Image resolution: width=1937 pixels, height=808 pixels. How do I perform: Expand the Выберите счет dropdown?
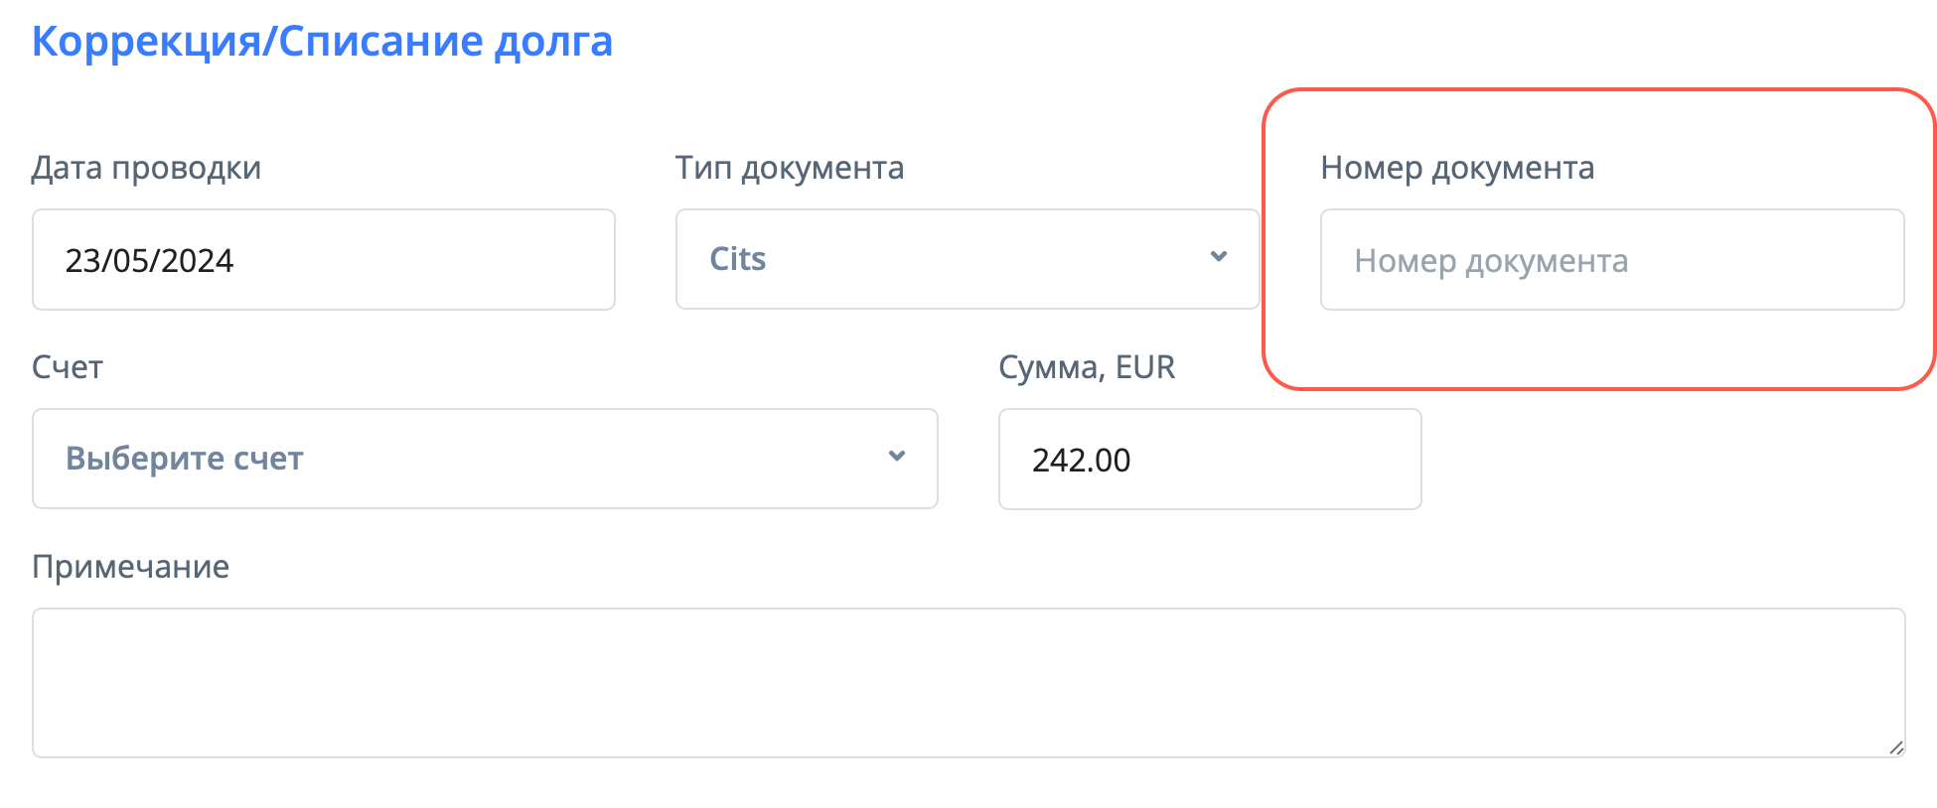point(485,459)
